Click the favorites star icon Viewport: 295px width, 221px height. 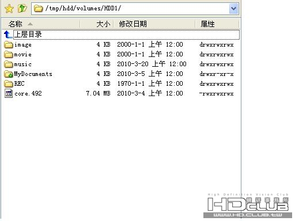tap(9, 9)
